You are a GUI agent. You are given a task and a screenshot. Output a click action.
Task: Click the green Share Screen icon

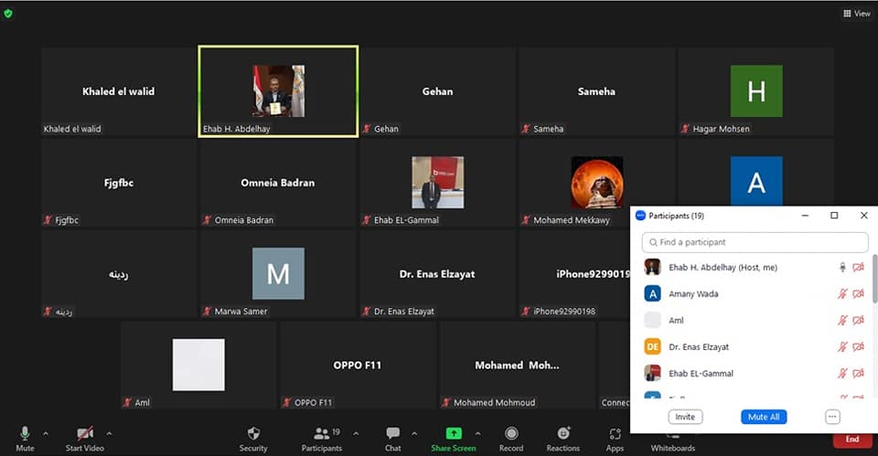(454, 433)
